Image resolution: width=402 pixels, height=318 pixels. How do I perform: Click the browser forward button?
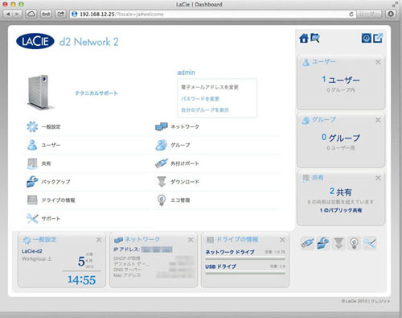point(17,14)
